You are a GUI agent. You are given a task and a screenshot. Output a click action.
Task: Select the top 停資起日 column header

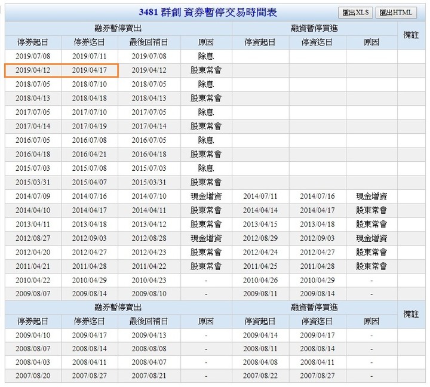(x=260, y=42)
